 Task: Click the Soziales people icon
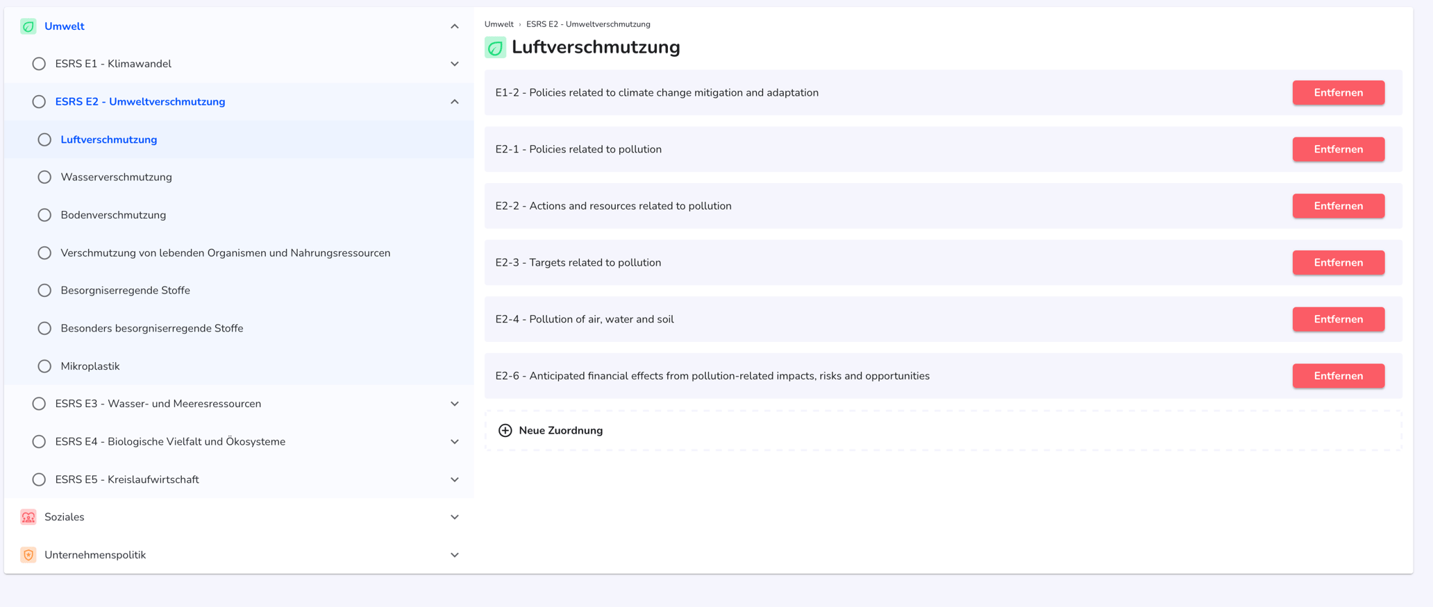coord(28,517)
